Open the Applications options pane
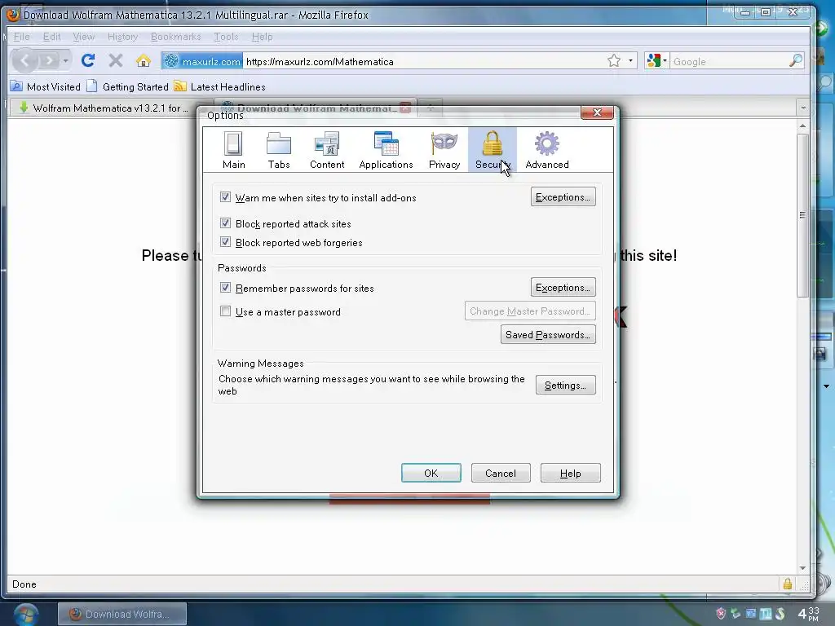835x626 pixels. 386,150
